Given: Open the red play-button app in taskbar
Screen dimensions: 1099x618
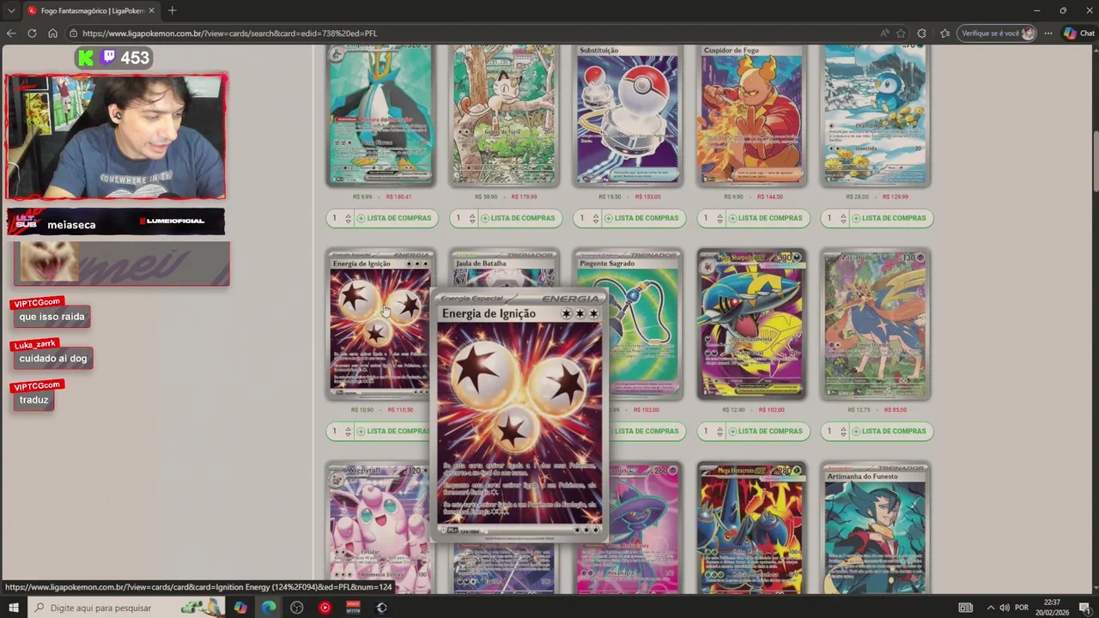Looking at the screenshot, I should point(325,608).
